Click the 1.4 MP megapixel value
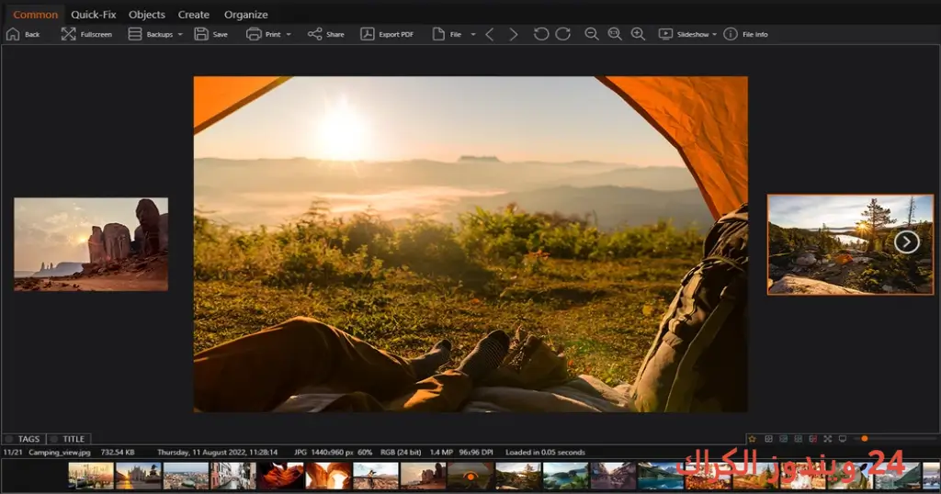 [x=441, y=452]
